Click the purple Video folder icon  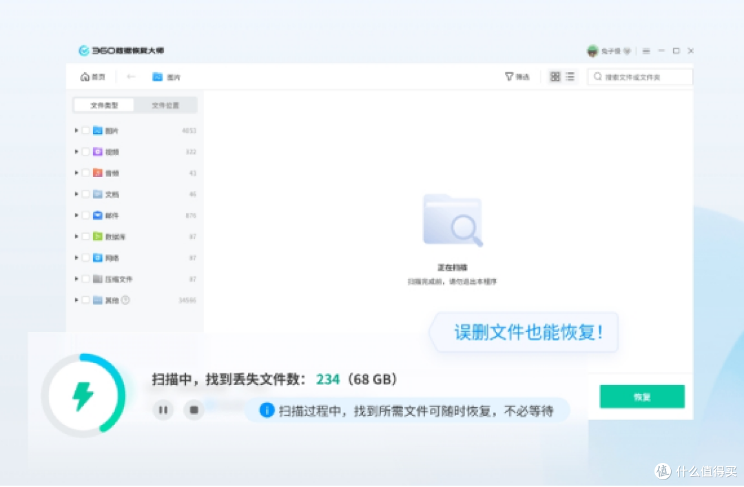pyautogui.click(x=98, y=152)
